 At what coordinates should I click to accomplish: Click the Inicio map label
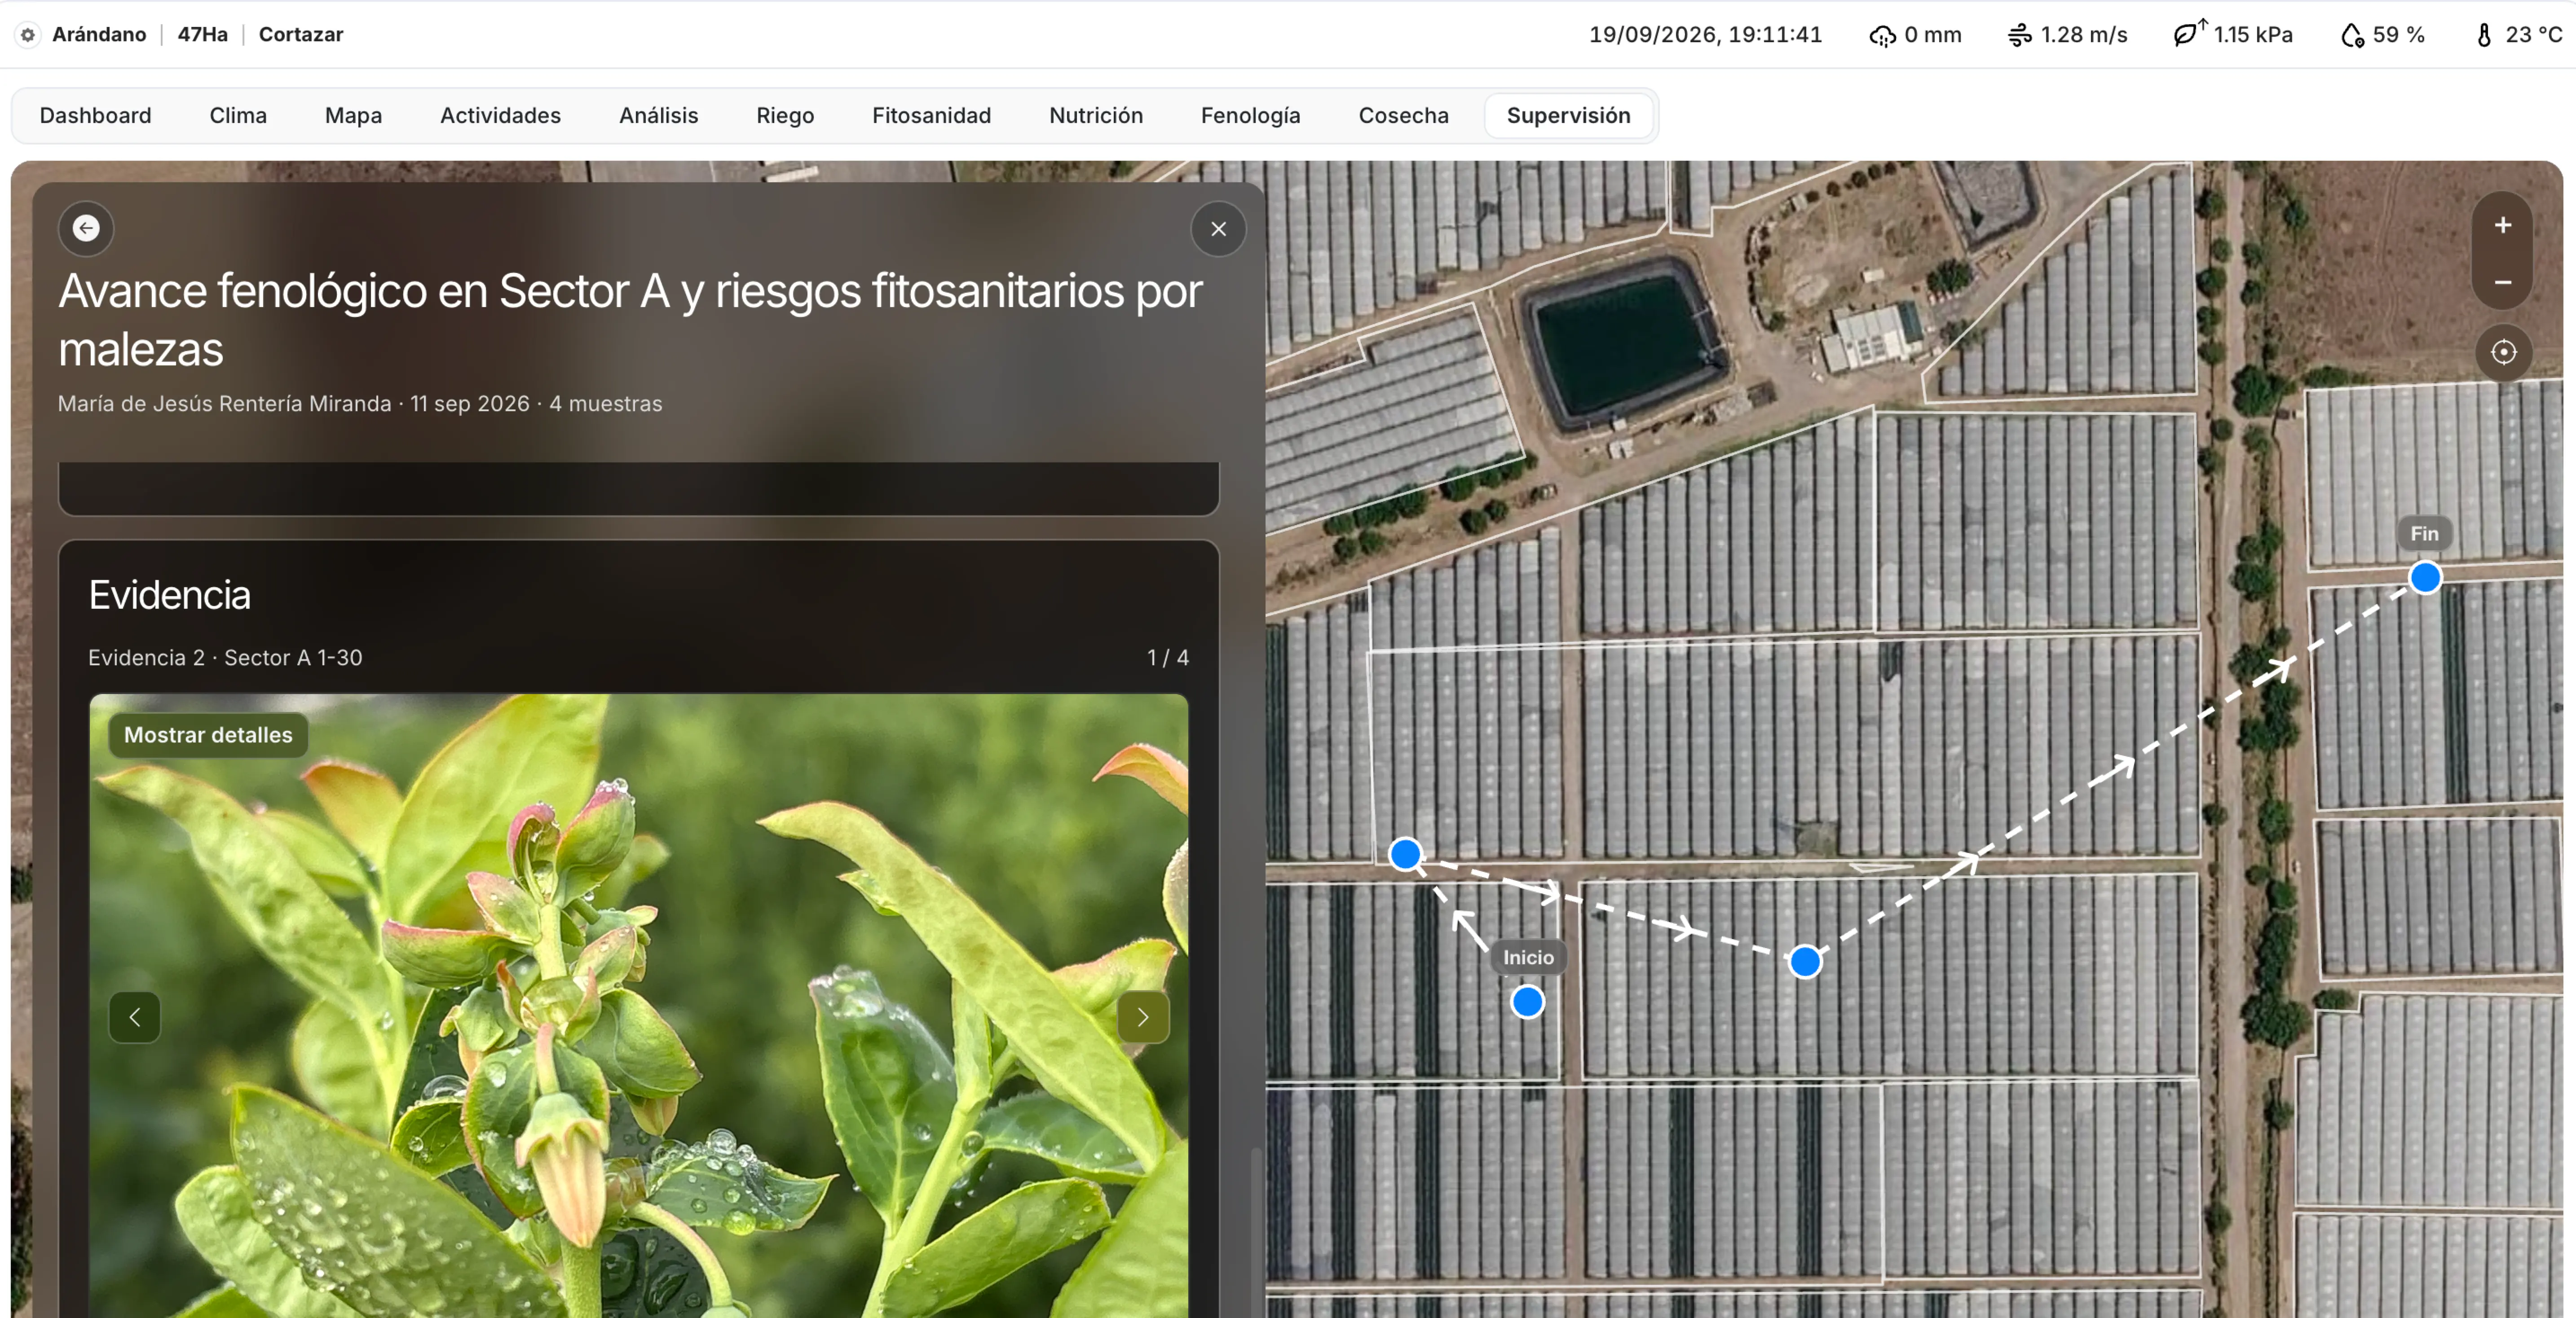pyautogui.click(x=1528, y=957)
